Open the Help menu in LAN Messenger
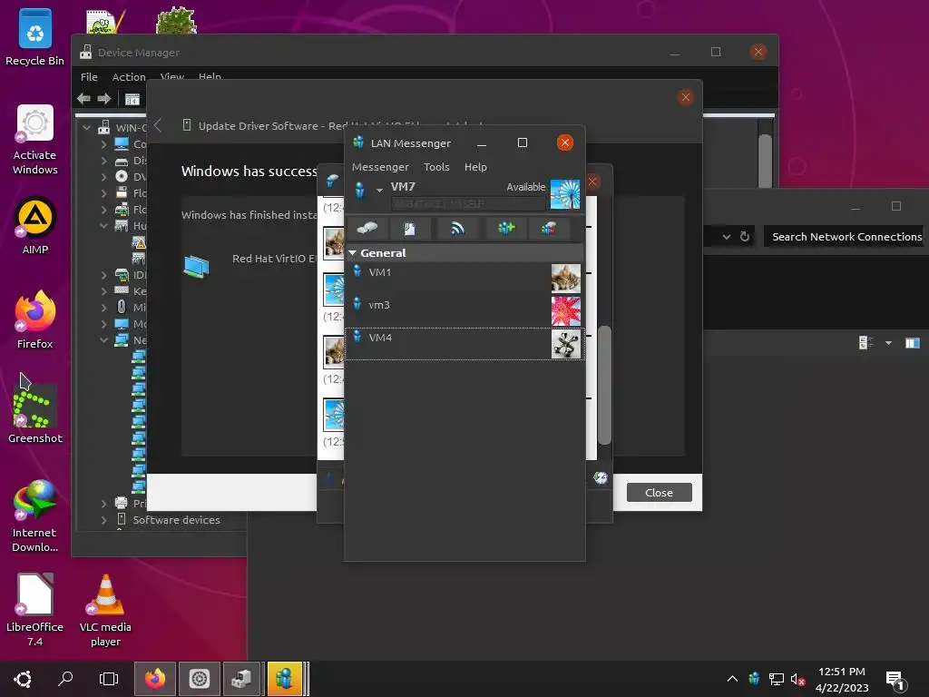 [x=475, y=167]
